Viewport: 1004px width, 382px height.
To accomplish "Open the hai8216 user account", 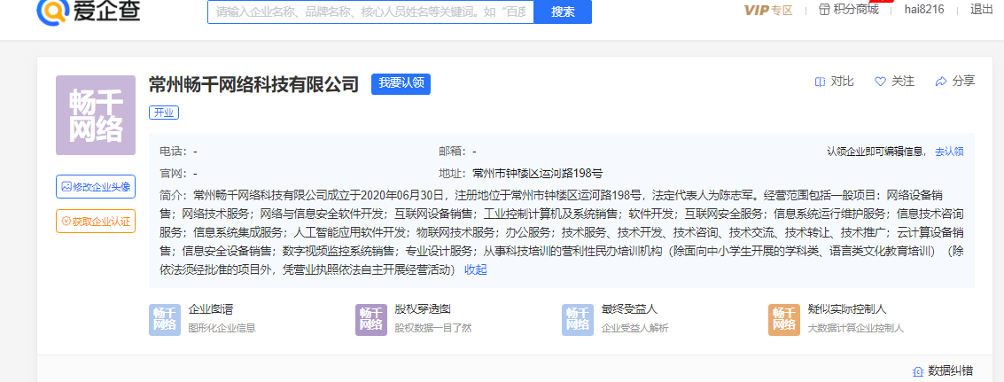I will [924, 10].
